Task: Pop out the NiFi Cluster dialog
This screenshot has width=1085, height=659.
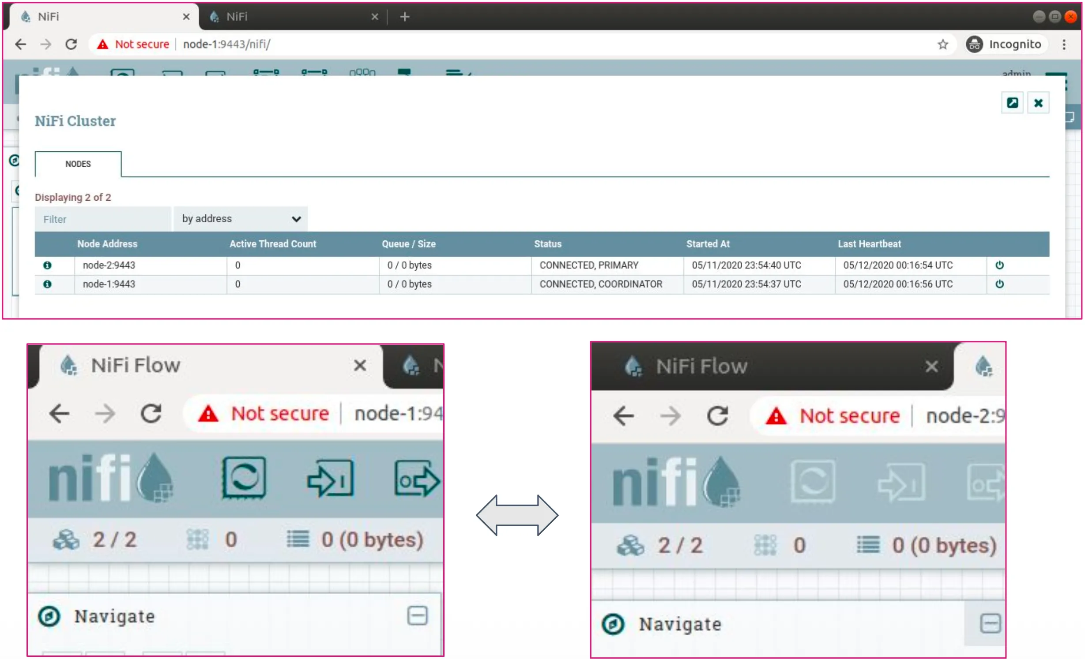Action: (x=1013, y=103)
